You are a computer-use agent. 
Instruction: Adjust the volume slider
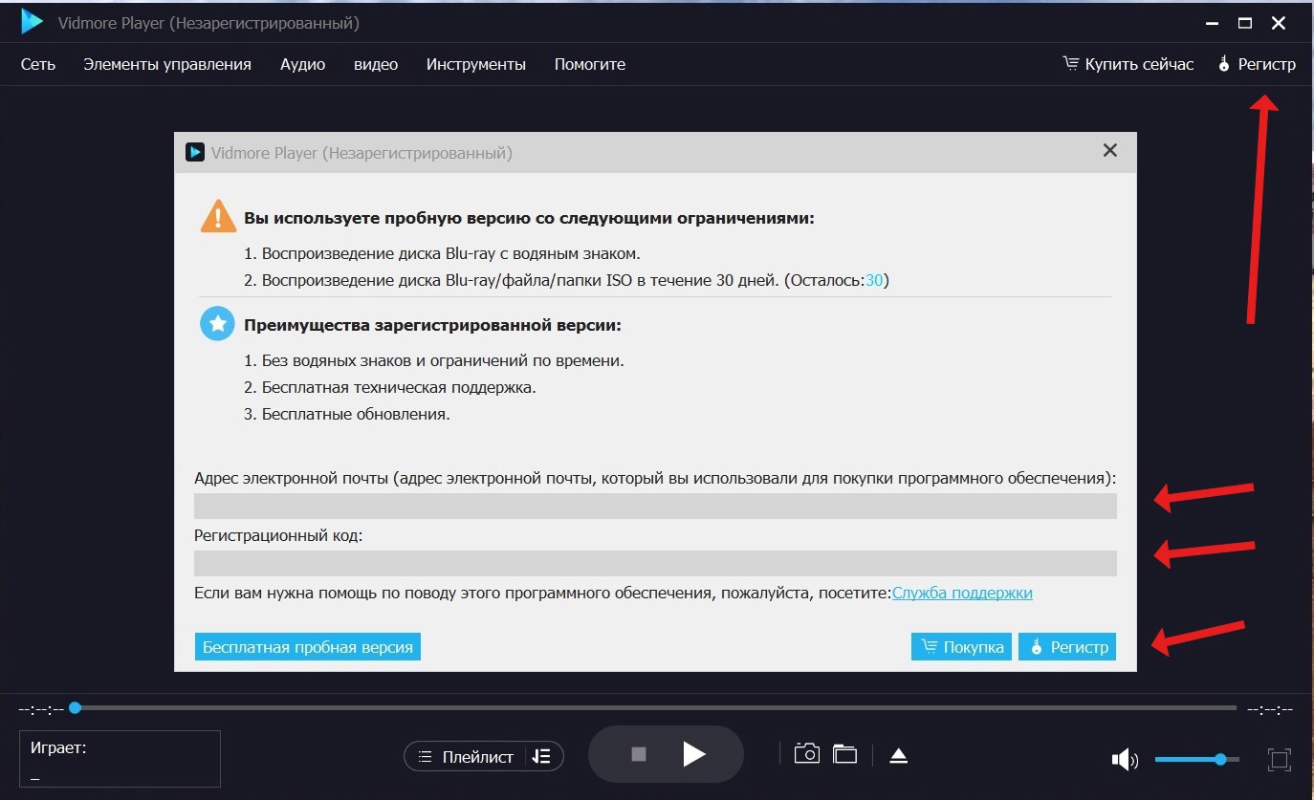[1196, 760]
